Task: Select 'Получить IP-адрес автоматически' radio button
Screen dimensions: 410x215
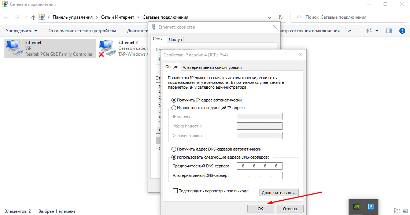Action: coord(174,100)
